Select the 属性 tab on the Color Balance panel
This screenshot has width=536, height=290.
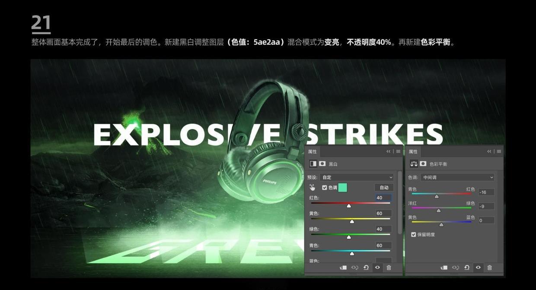[x=413, y=151]
